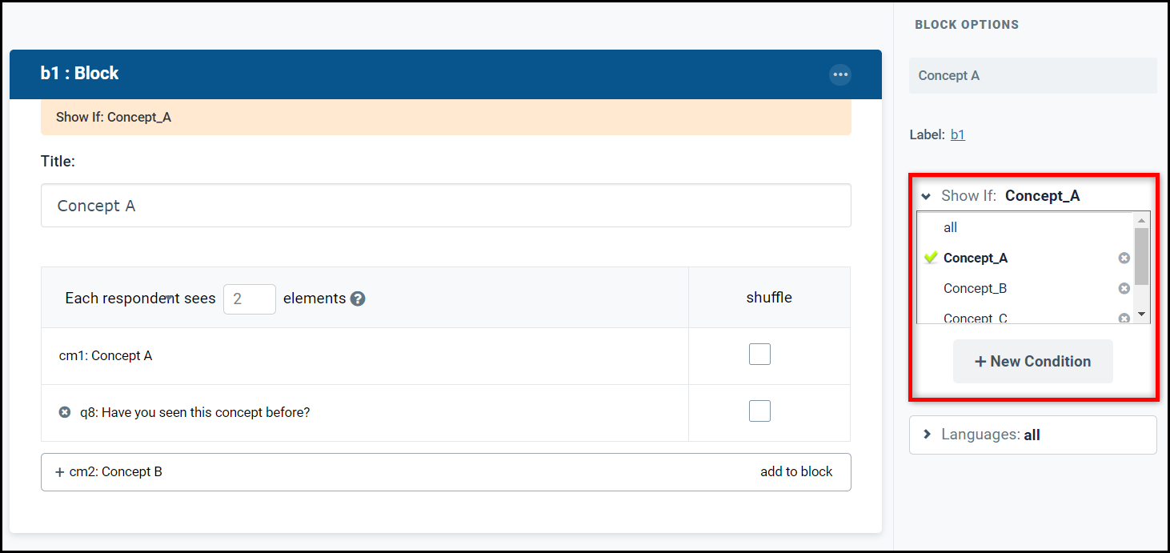Enable shuffle for cm1: Concept A

click(759, 354)
